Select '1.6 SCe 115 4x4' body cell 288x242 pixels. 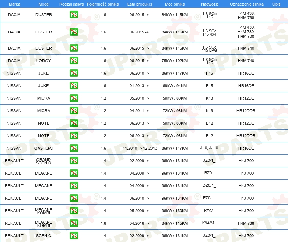coord(210,32)
